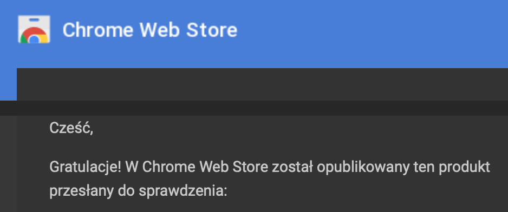
Task: Click the word sprawdzenia: ending the paragraph
Action: point(183,191)
